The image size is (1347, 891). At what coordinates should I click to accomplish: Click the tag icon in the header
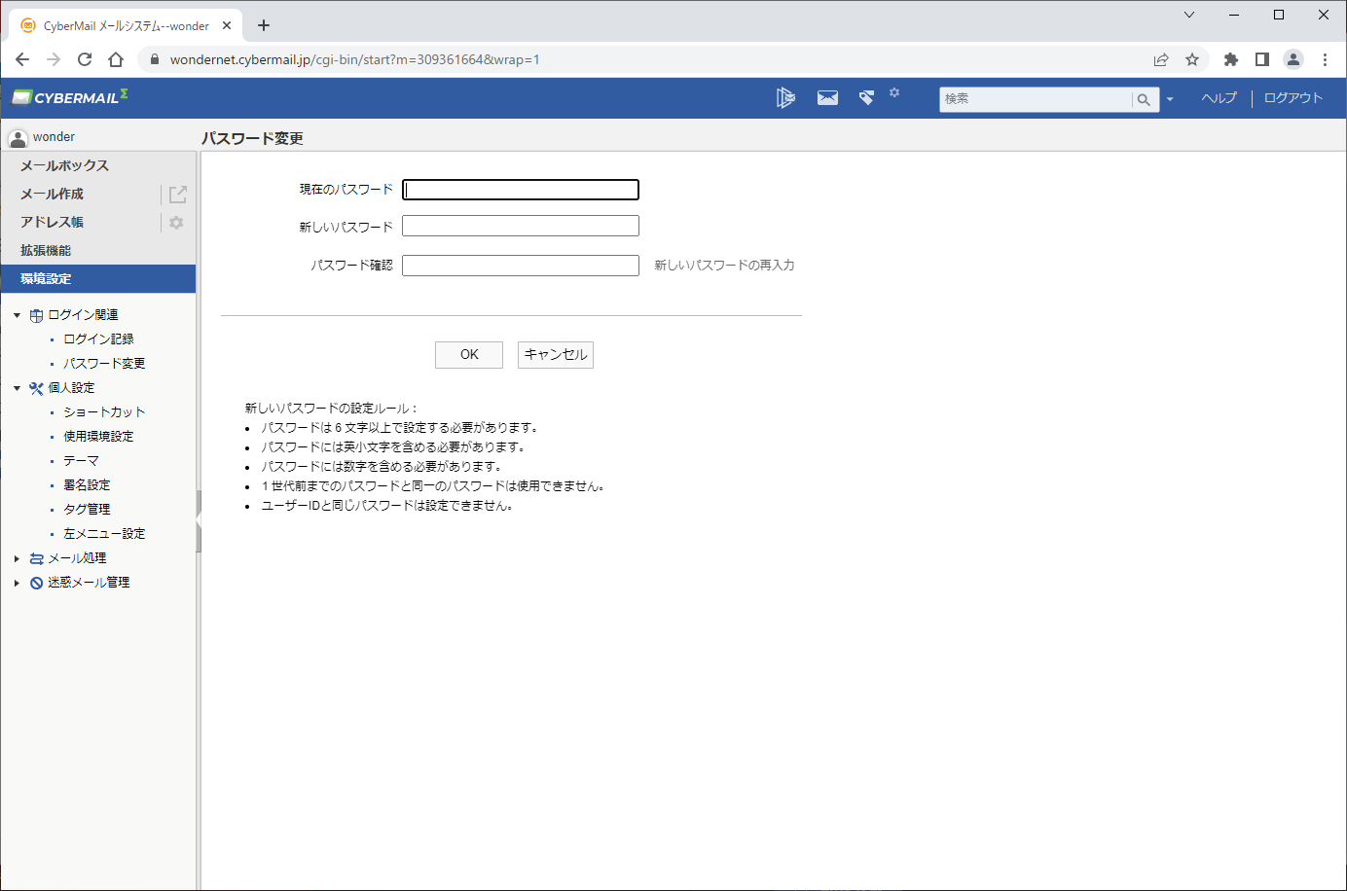pyautogui.click(x=866, y=97)
